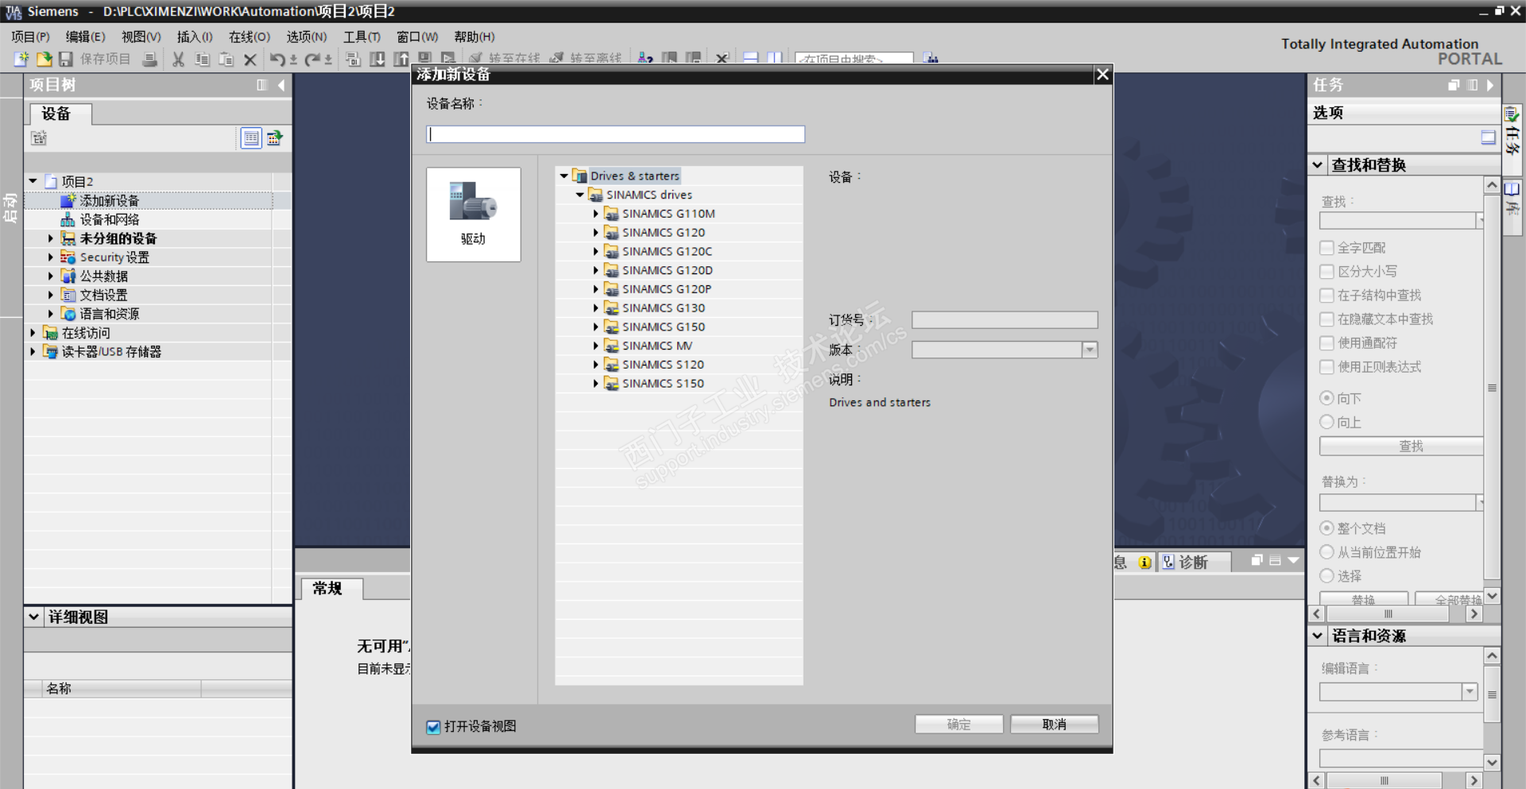This screenshot has width=1526, height=789.
Task: Click the 添加新设备 icon in project tree
Action: coord(68,200)
